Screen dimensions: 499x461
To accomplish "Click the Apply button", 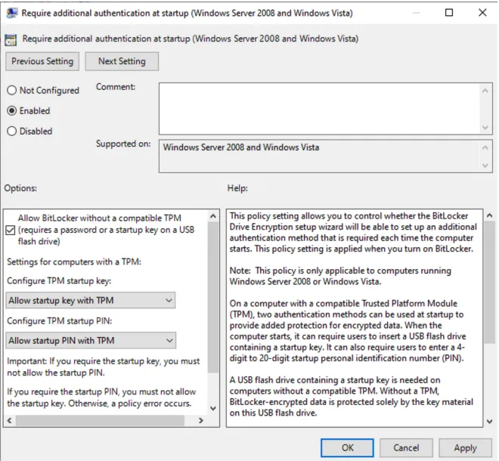I will tap(465, 447).
